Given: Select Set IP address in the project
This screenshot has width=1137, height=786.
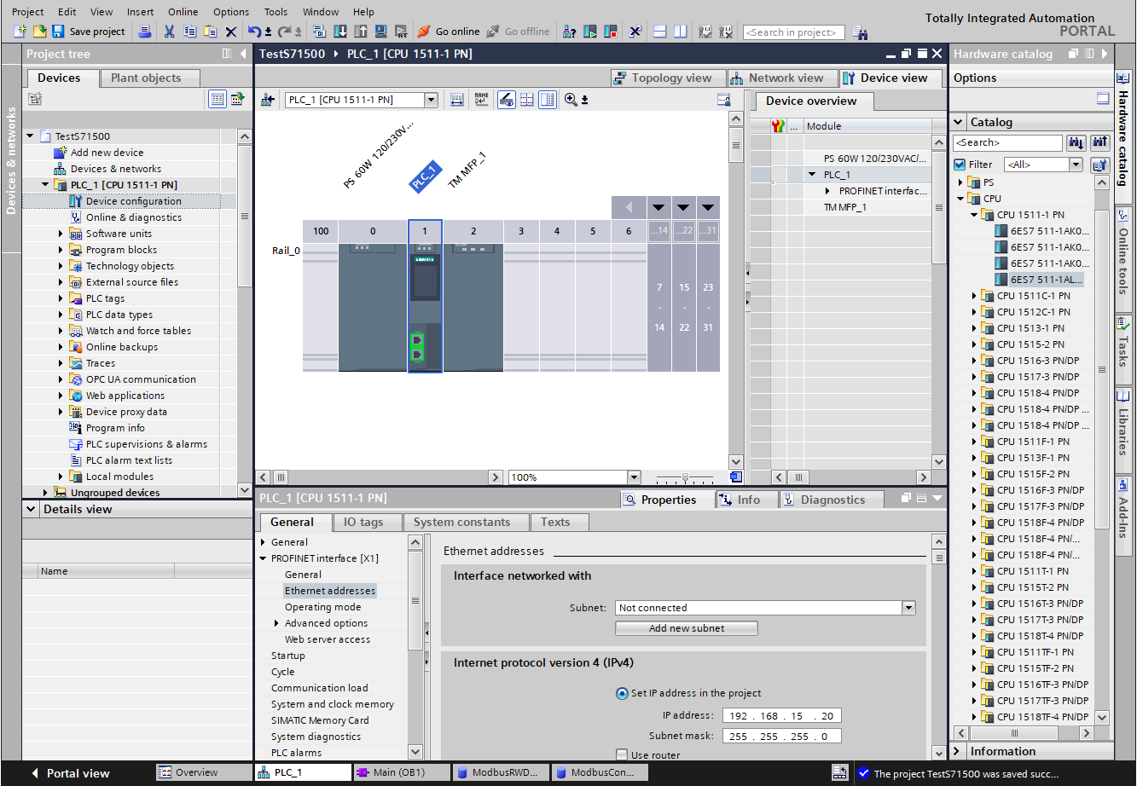Looking at the screenshot, I should coord(622,693).
